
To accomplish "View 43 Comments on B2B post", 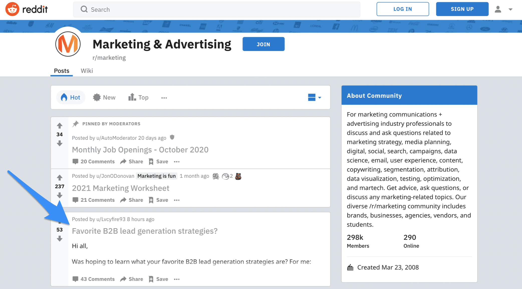I will click(93, 279).
